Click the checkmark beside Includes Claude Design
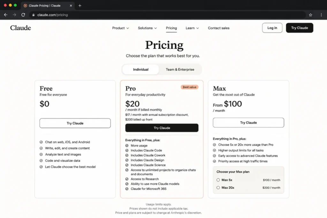This screenshot has width=327, height=218. 127,160
